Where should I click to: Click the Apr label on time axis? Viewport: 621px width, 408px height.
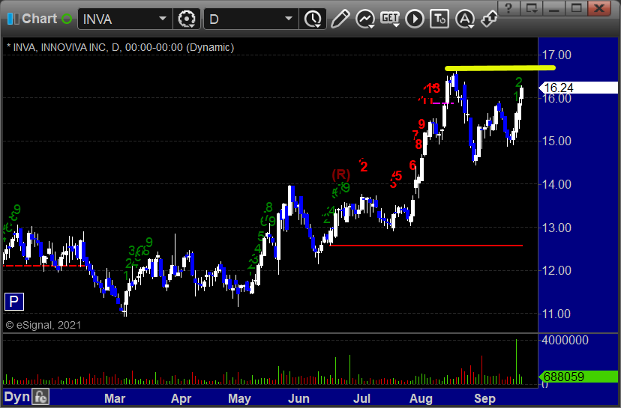181,398
